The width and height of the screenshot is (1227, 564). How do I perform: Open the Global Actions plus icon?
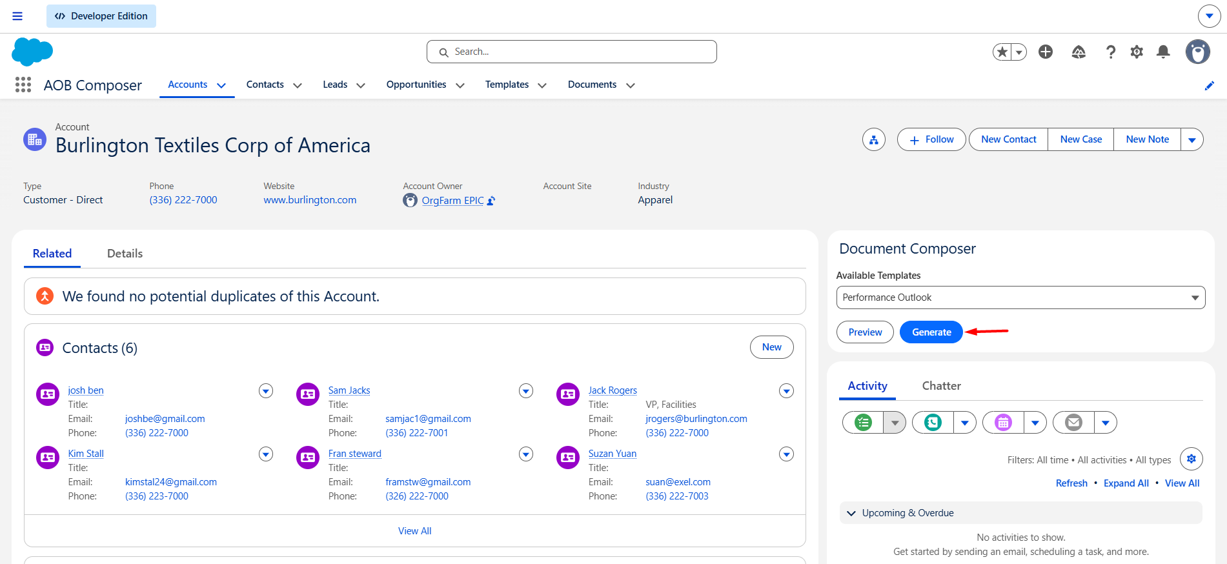(1046, 52)
